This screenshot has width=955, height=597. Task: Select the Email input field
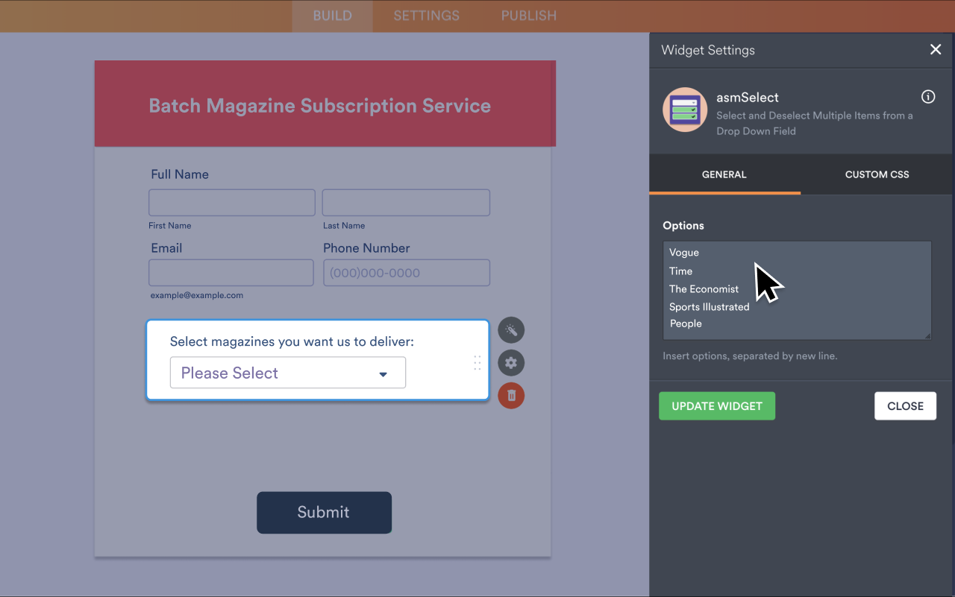coord(231,272)
